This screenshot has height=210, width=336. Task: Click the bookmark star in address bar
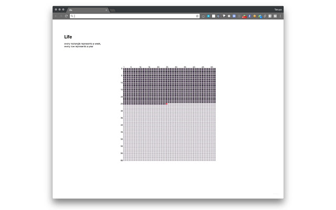click(x=197, y=16)
